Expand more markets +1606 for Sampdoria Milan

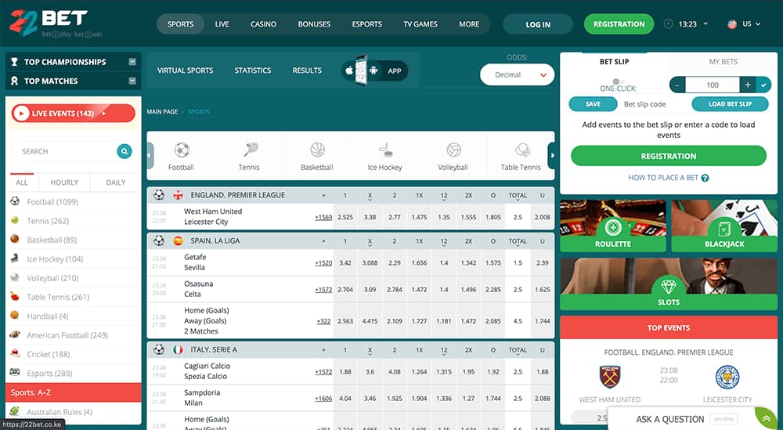click(323, 399)
